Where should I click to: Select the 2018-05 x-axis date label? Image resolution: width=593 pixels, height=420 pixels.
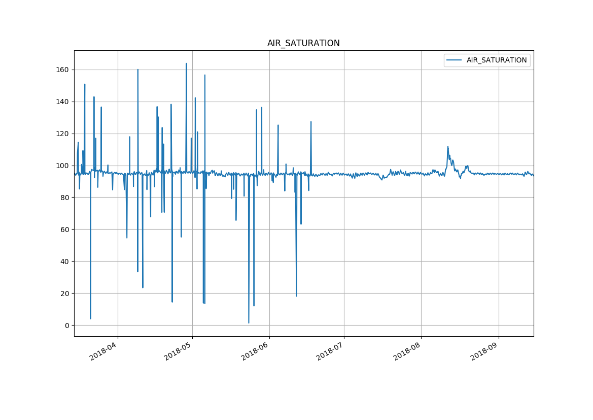pos(179,349)
